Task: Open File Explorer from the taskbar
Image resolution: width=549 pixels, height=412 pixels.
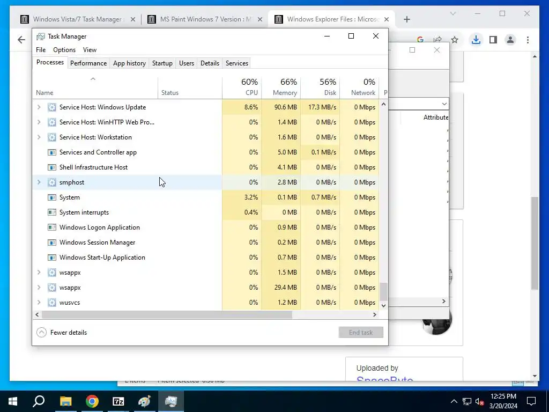Action: click(65, 401)
